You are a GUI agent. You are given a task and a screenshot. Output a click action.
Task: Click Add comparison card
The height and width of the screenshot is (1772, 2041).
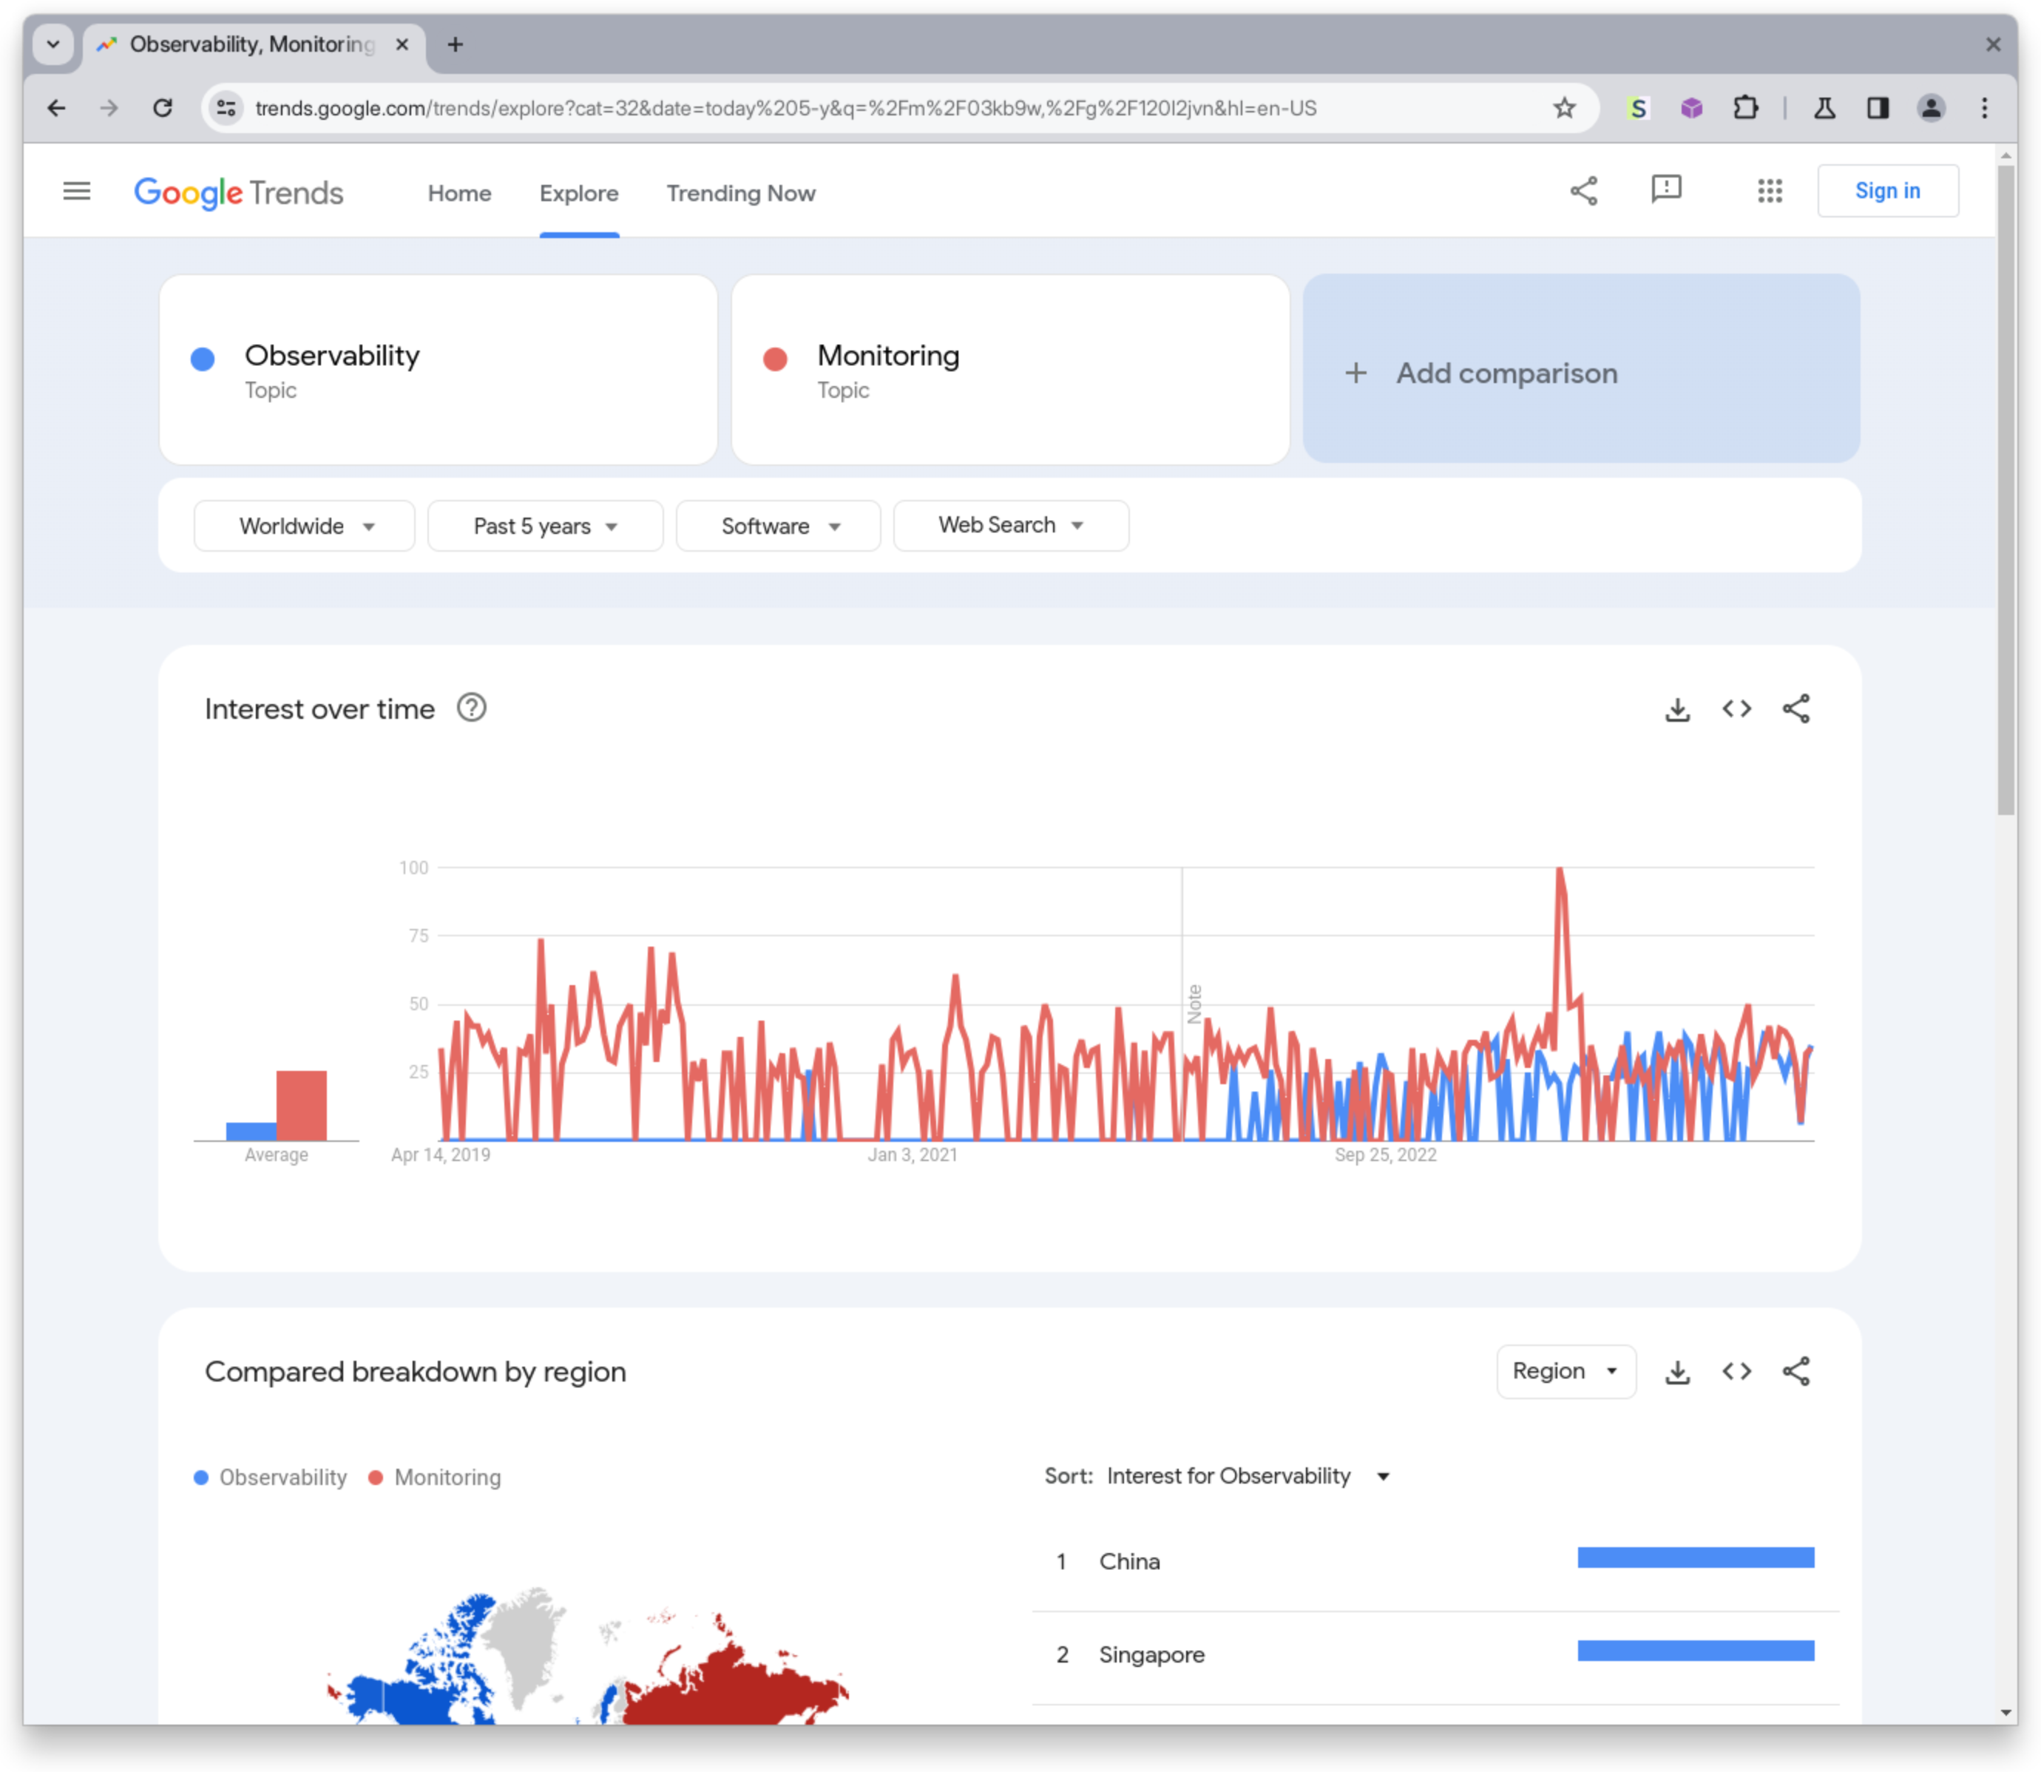(1580, 371)
